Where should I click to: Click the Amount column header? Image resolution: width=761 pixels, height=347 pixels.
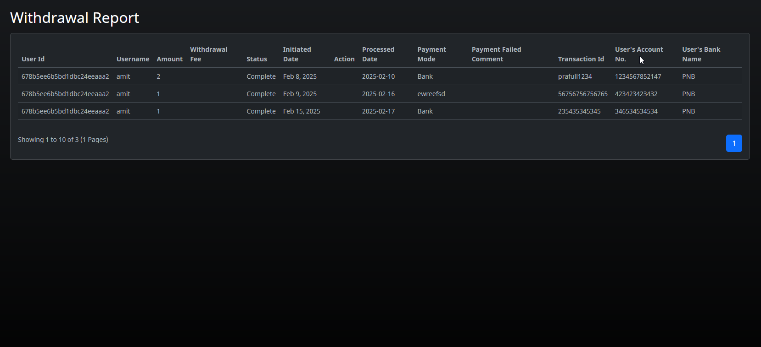pos(169,59)
